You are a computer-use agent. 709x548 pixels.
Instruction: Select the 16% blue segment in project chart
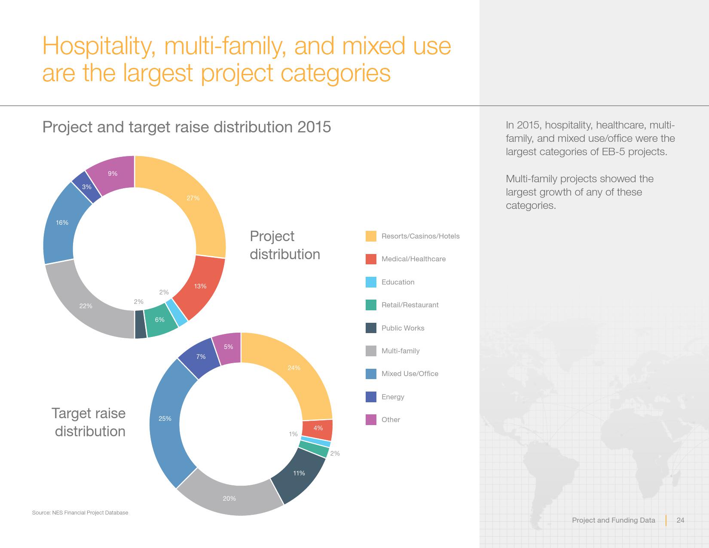tap(62, 223)
